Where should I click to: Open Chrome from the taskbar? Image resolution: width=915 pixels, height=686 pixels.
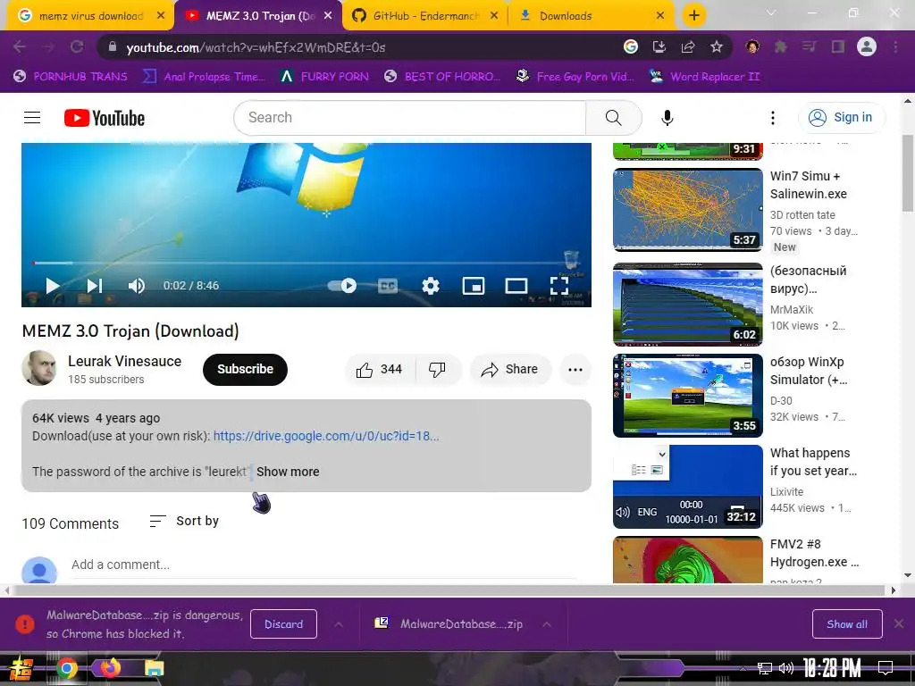coord(67,668)
